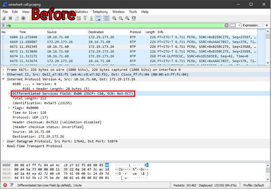
Task: Change the profile via Profile: Default
Action: coord(253,185)
